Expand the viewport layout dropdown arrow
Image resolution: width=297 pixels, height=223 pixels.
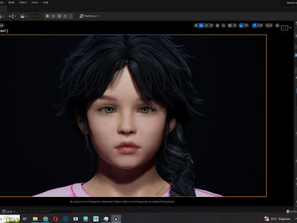(290, 28)
